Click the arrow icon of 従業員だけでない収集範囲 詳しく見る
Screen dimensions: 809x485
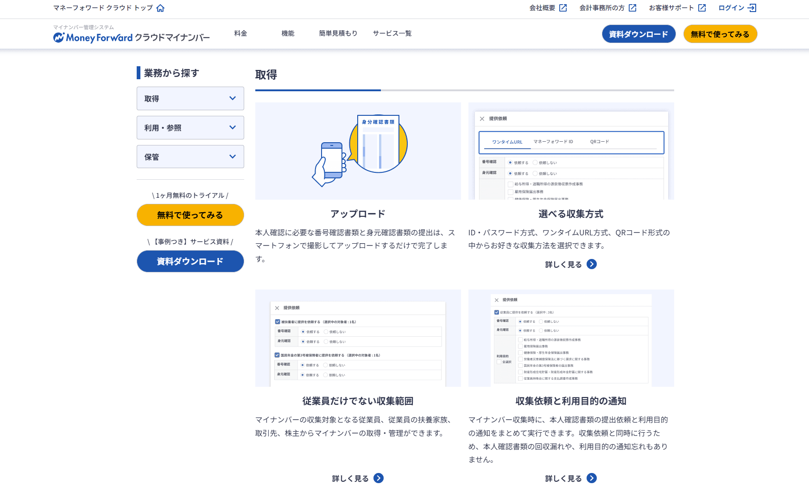click(379, 478)
